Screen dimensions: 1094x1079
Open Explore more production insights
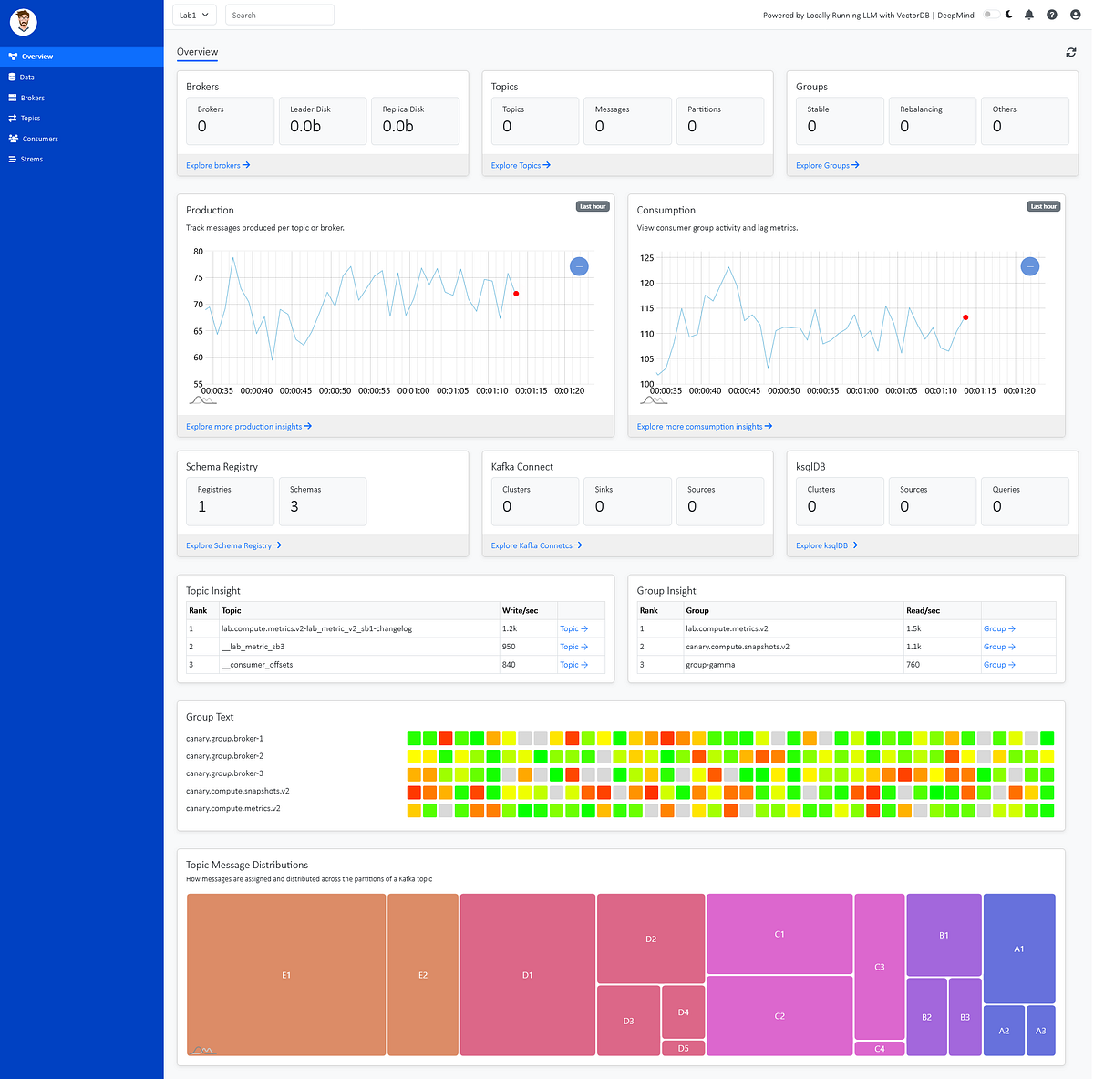[248, 426]
